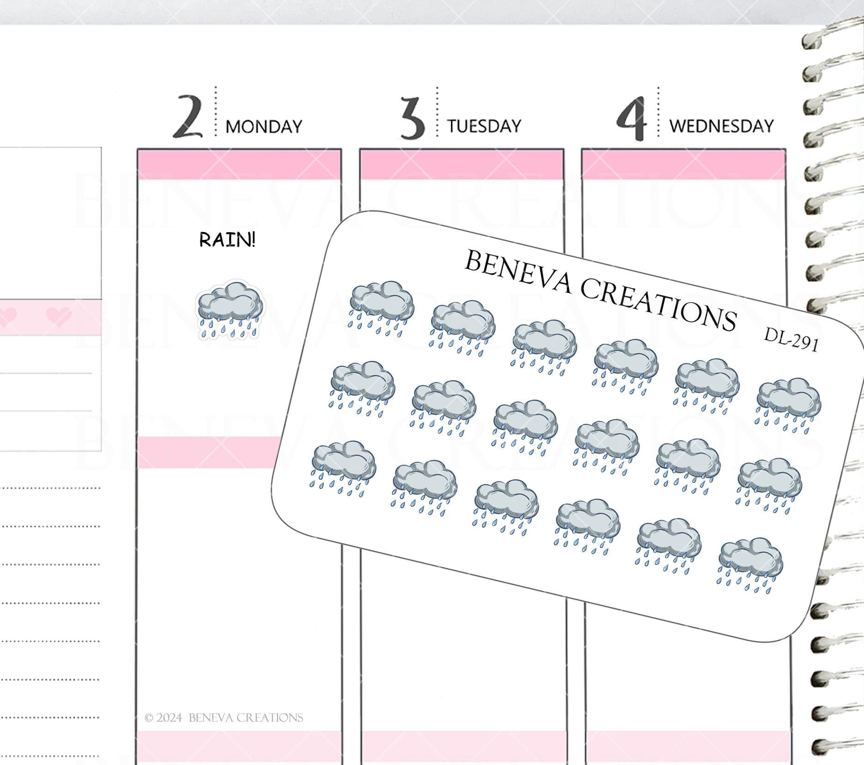Select the WEDNESDAY day label
The width and height of the screenshot is (864, 765).
(721, 126)
